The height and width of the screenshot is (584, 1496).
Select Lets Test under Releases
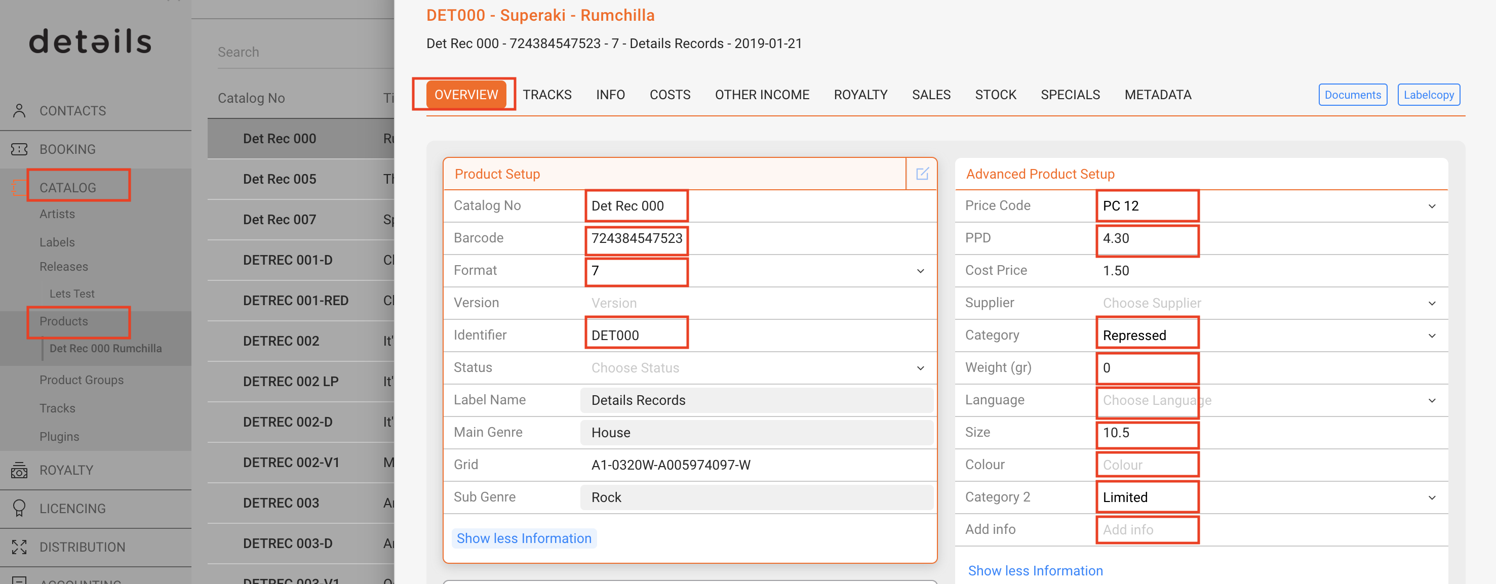point(72,294)
